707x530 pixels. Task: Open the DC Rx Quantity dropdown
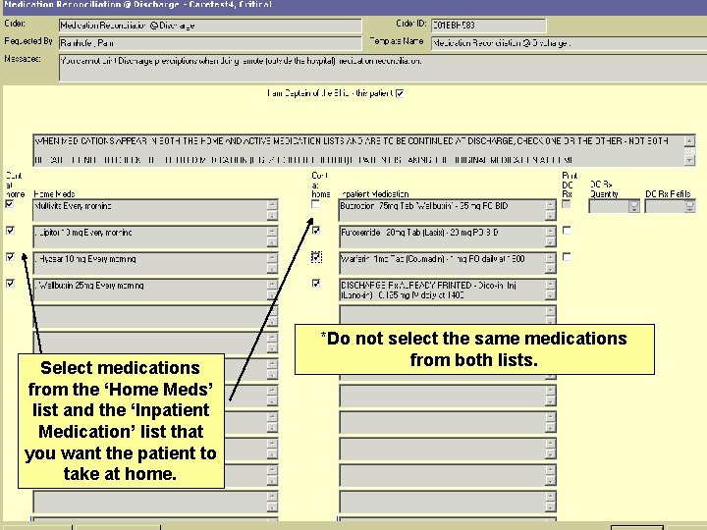634,206
